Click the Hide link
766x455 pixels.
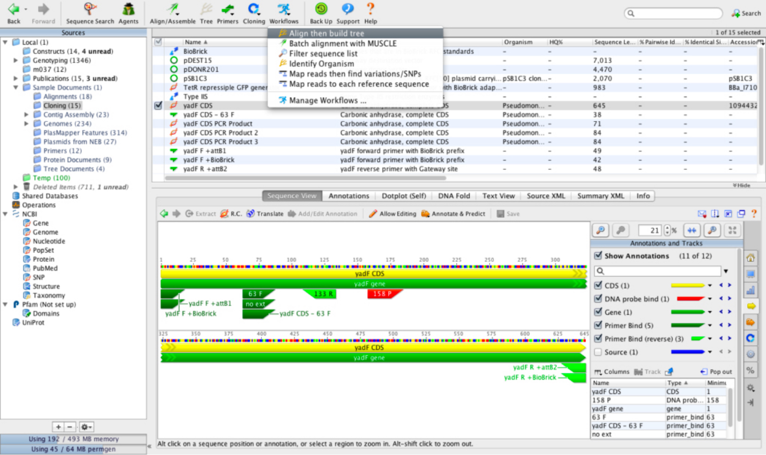point(742,185)
